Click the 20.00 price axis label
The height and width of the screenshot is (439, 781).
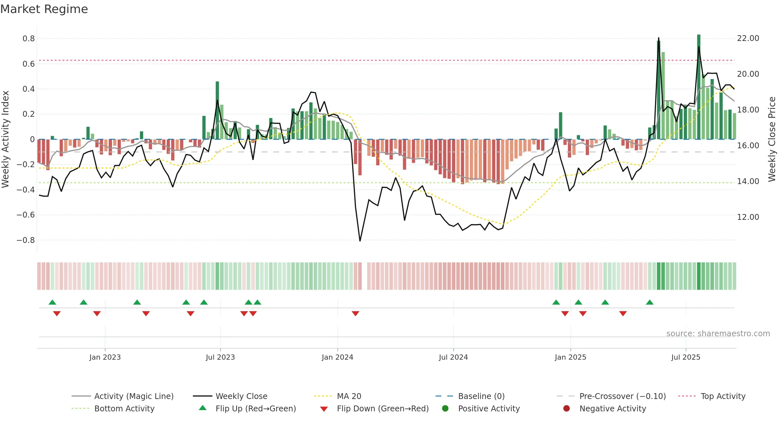[748, 74]
